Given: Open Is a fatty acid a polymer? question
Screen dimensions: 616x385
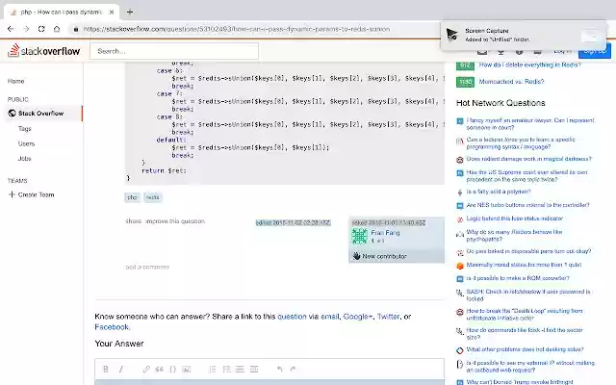Looking at the screenshot, I should tap(499, 192).
